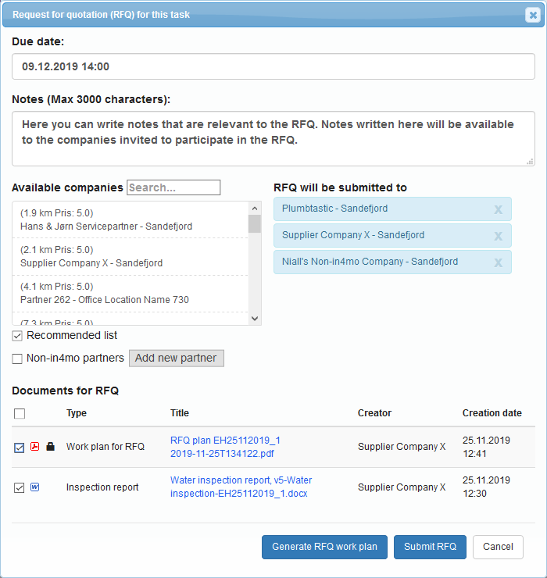The width and height of the screenshot is (547, 578).
Task: Toggle the Recommended list checkbox
Action: 17,336
